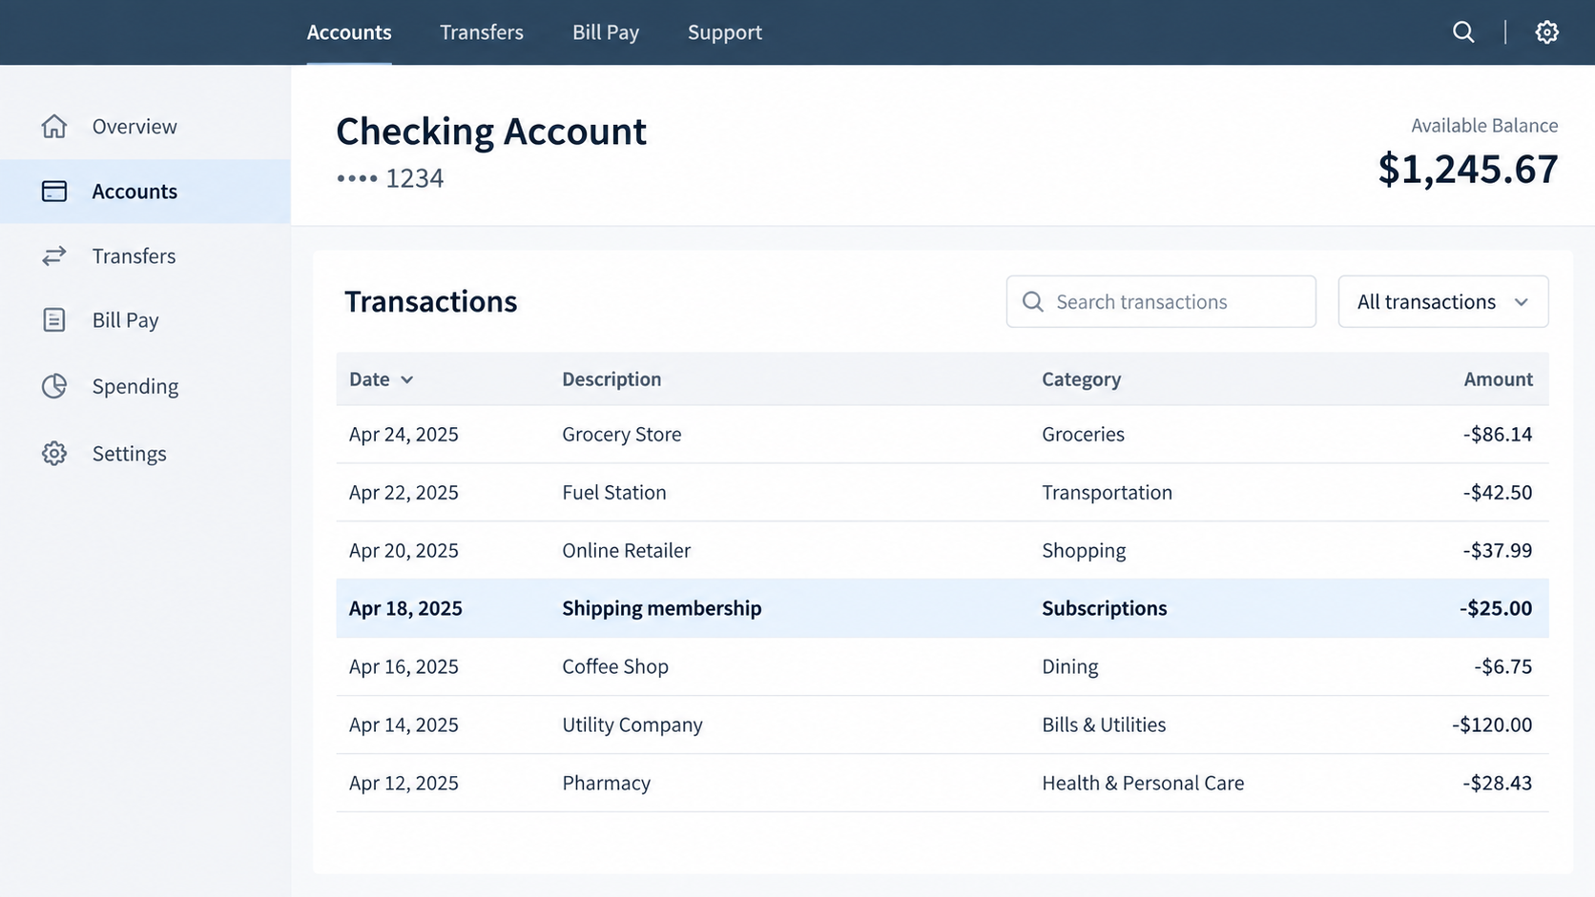Open settings gear icon in top bar
This screenshot has height=897, width=1595.
[x=1546, y=32]
